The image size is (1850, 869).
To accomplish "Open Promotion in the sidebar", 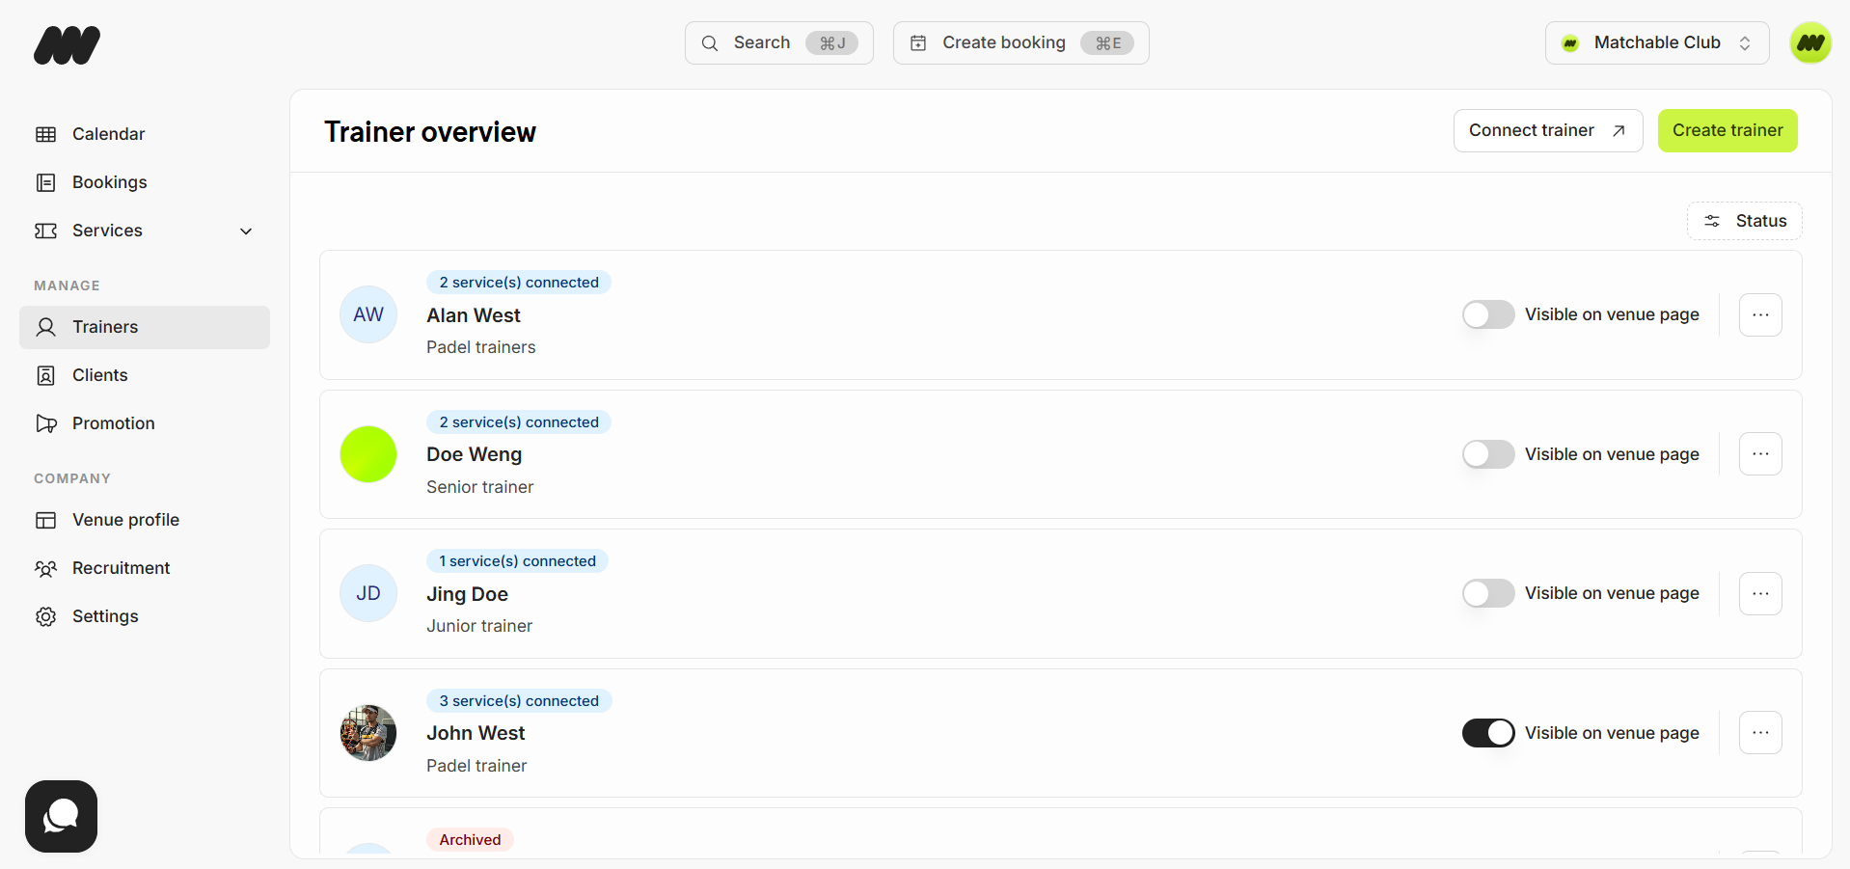I will click(x=145, y=423).
